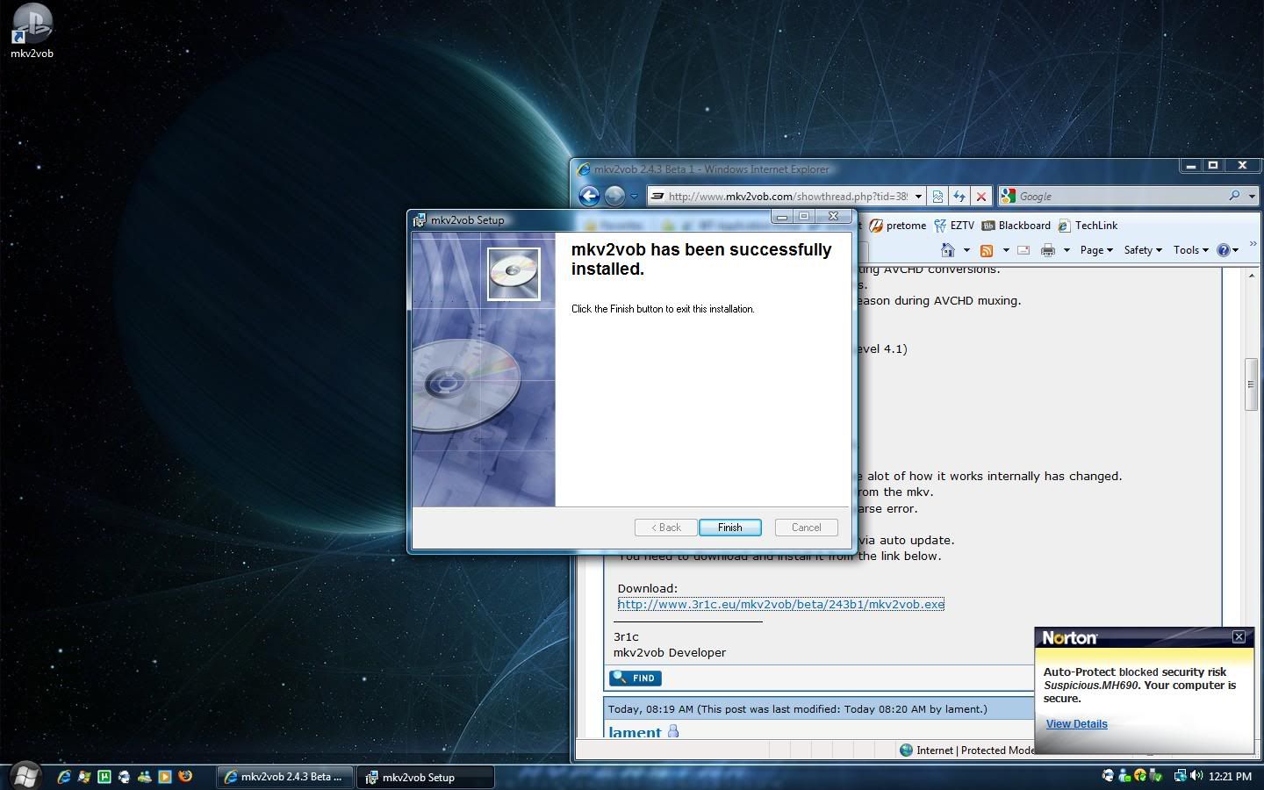1264x790 pixels.
Task: Click the Messenger buddy tray icon
Action: click(1124, 776)
